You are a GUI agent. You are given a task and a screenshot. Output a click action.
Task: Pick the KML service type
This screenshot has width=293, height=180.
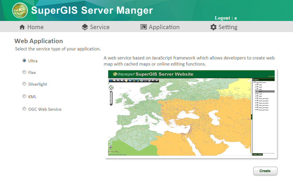(24, 96)
